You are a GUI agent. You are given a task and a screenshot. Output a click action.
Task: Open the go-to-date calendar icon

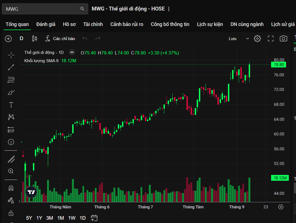click(x=94, y=218)
